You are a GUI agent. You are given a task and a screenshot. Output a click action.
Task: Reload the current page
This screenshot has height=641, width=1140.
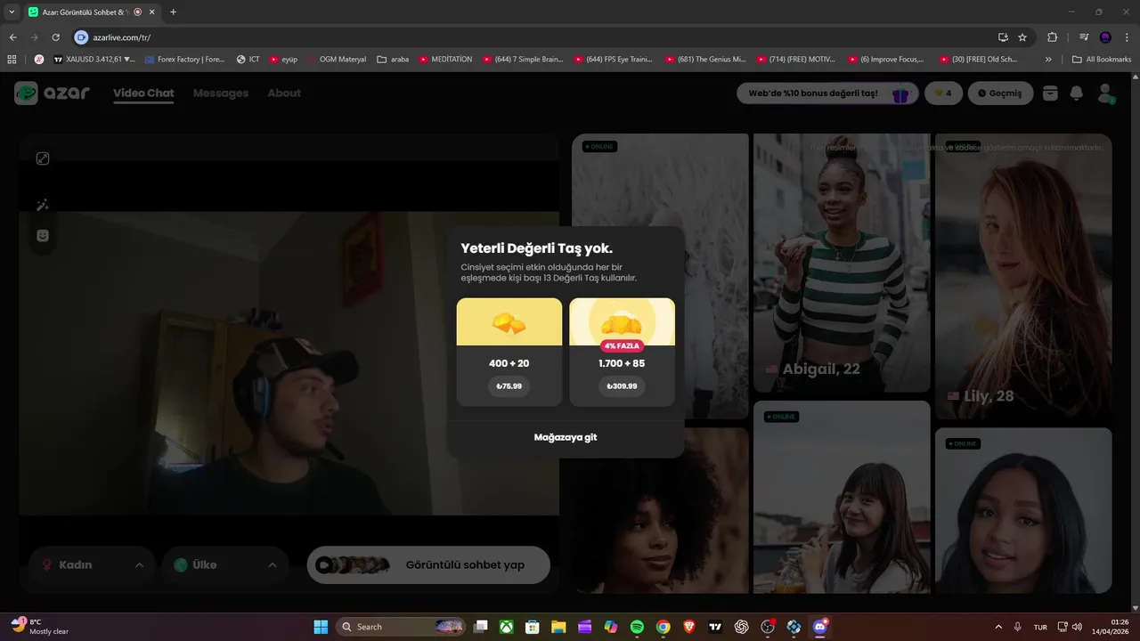tap(55, 37)
